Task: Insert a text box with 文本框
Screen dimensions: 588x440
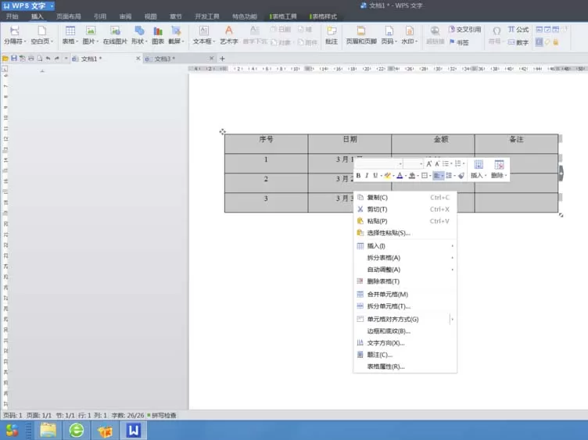Action: [x=204, y=36]
